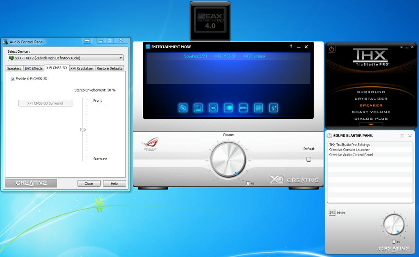The width and height of the screenshot is (419, 257).
Task: Click the Stereo Envelopment slider handle
Action: tap(83, 130)
